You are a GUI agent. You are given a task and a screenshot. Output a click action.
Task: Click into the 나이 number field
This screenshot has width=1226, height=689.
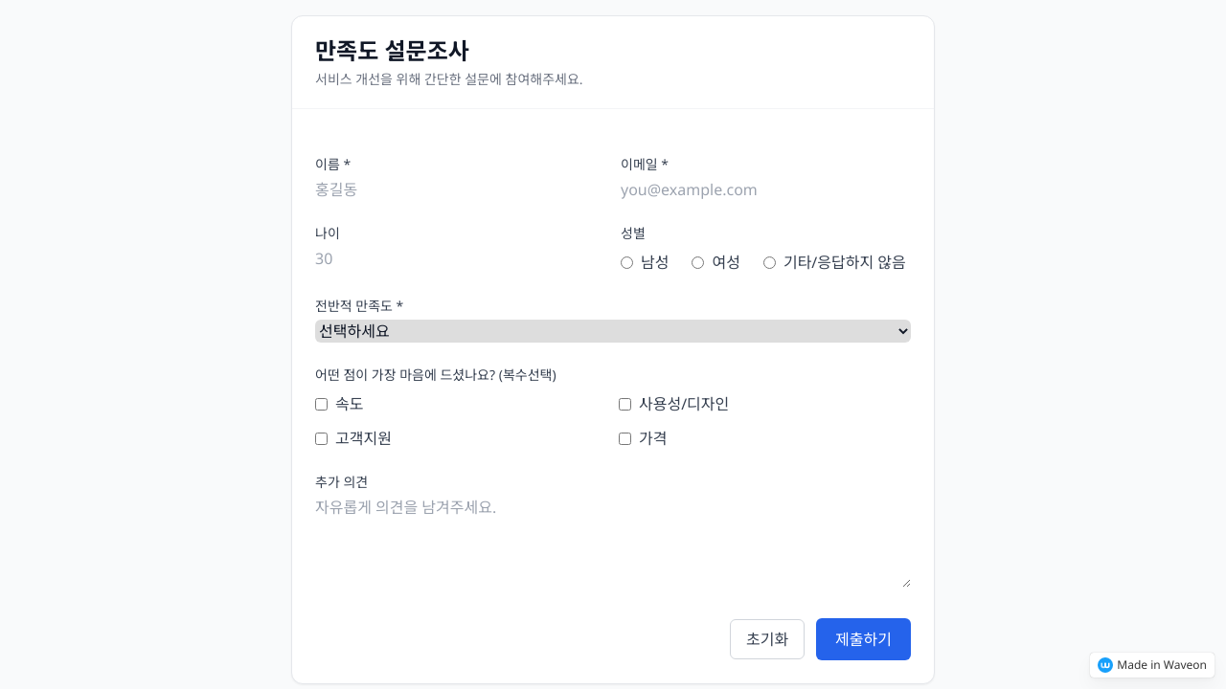[460, 259]
